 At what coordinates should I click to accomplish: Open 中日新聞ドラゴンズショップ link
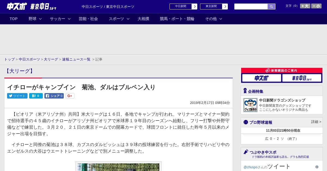tap(282, 100)
